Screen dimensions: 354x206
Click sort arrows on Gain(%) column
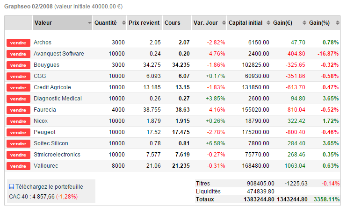tap(338, 22)
